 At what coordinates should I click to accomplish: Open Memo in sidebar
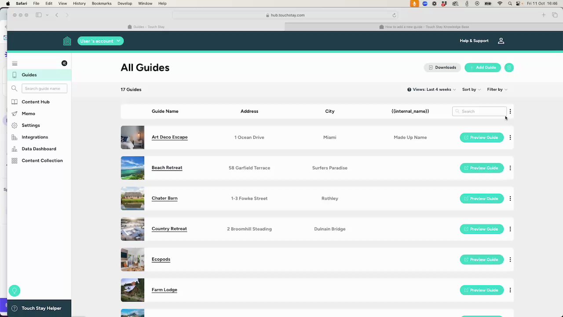[x=28, y=114]
